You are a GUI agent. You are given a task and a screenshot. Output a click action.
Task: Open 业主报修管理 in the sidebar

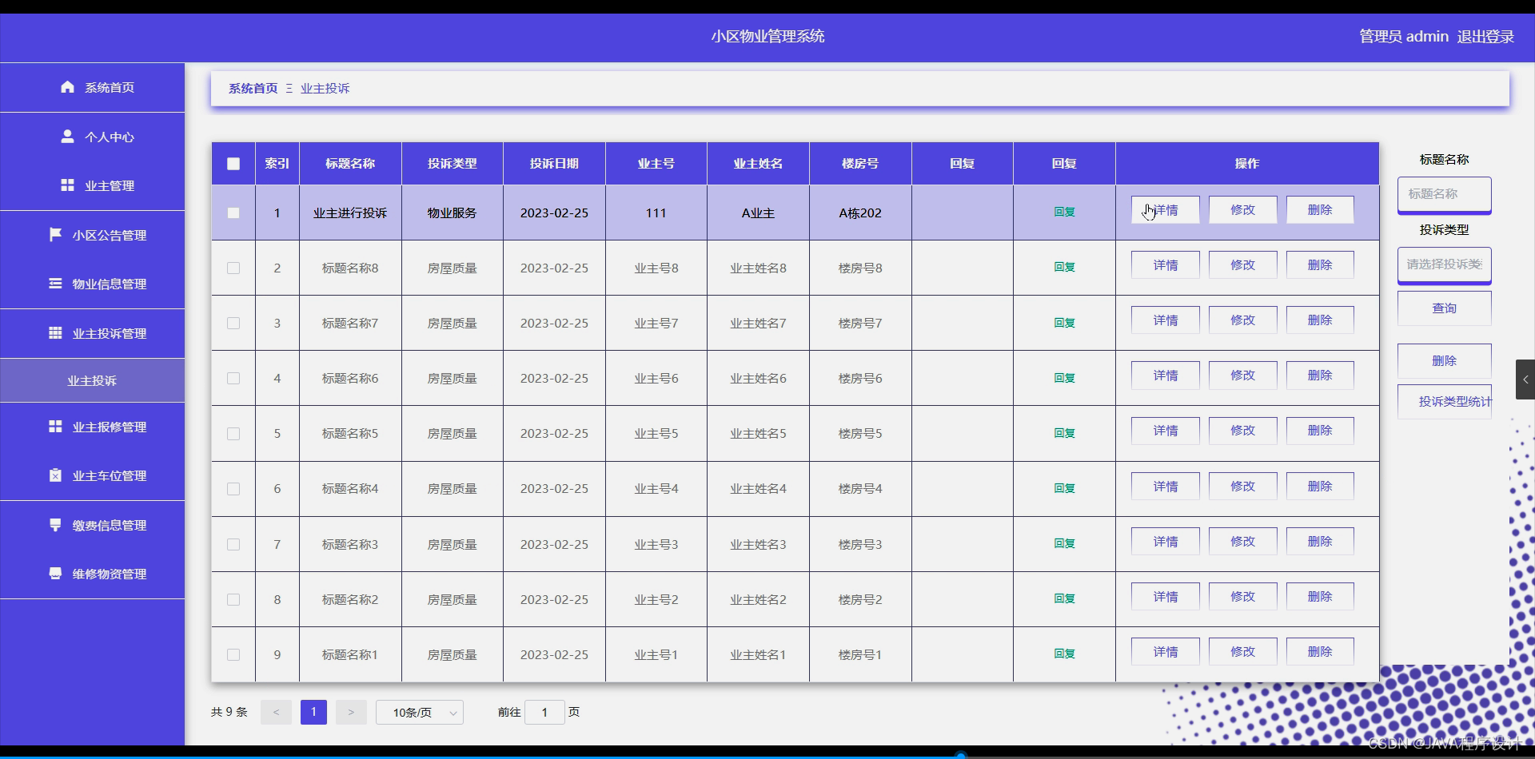[92, 427]
